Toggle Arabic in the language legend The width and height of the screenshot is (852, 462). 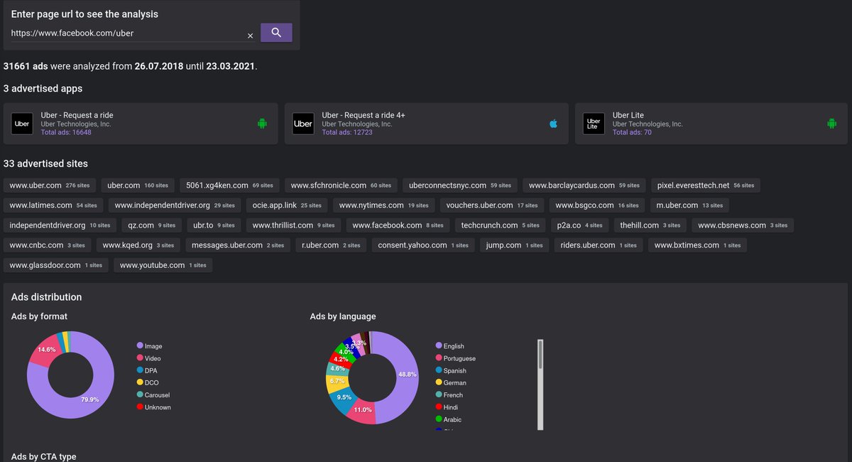coord(449,419)
